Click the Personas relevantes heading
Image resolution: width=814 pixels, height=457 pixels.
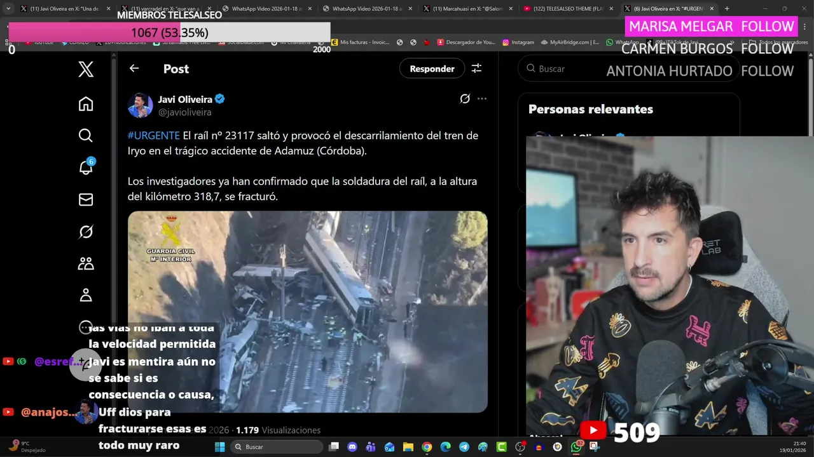click(x=591, y=109)
